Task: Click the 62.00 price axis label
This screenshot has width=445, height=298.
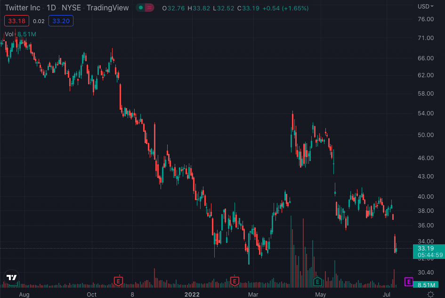Action: tap(426, 75)
